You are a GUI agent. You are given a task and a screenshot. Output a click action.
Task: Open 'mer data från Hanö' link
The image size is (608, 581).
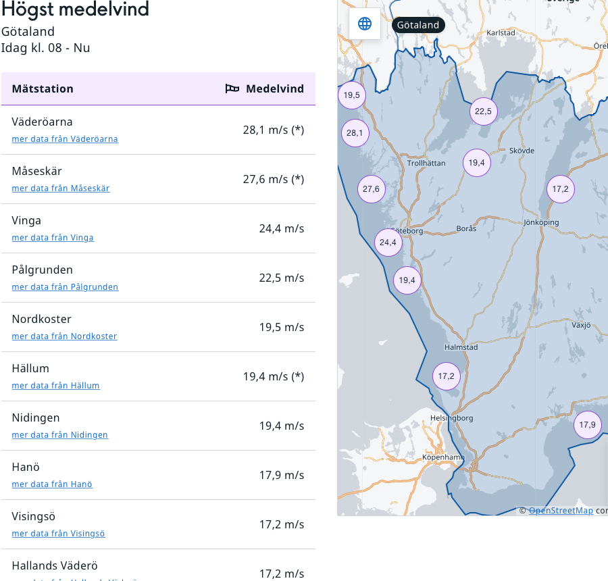[52, 484]
